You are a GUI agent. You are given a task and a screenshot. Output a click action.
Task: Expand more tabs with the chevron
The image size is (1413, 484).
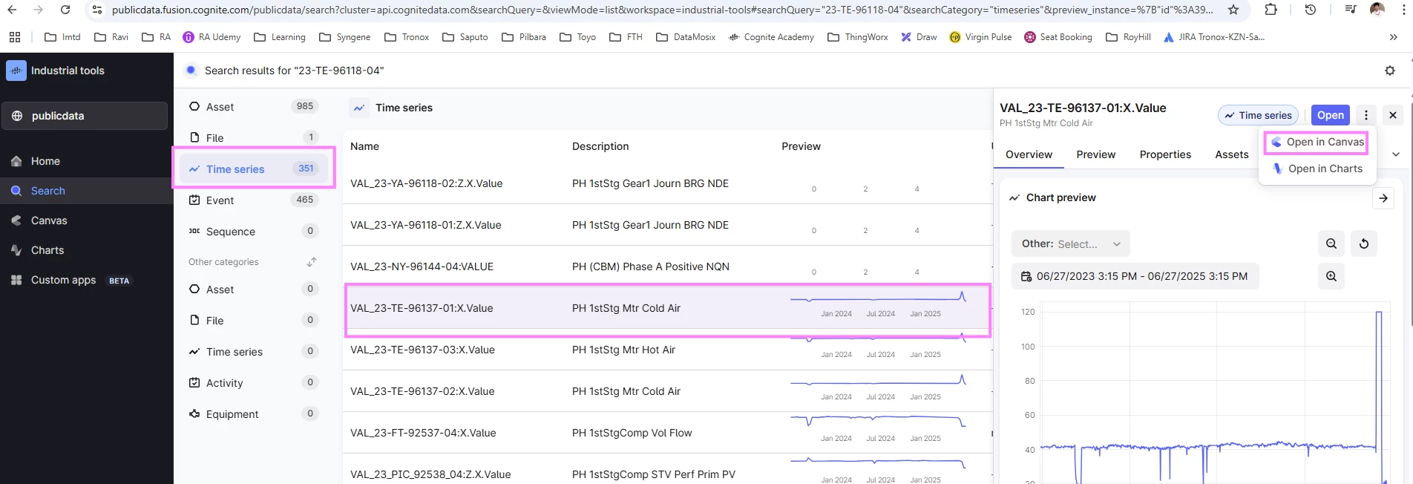[1396, 154]
